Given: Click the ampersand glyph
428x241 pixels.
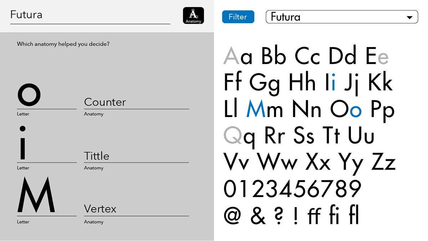Looking at the screenshot, I should click(258, 215).
